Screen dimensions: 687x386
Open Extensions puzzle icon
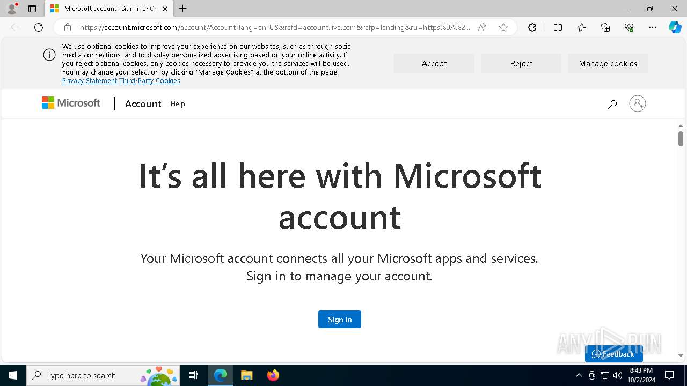[532, 27]
